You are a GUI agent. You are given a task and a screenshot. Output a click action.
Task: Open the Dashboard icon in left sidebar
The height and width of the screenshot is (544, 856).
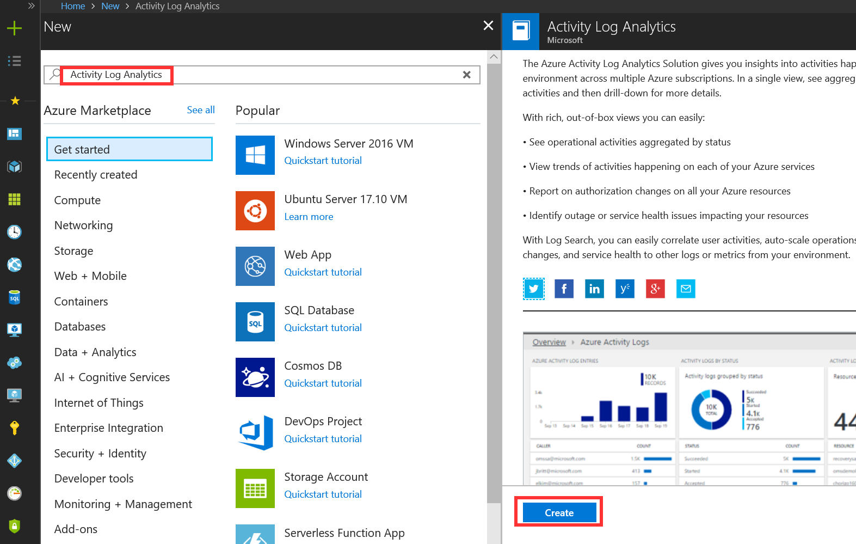pos(15,133)
